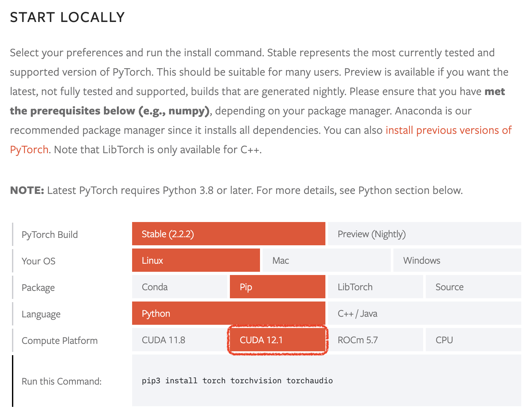Choose LibTorch package

click(376, 287)
